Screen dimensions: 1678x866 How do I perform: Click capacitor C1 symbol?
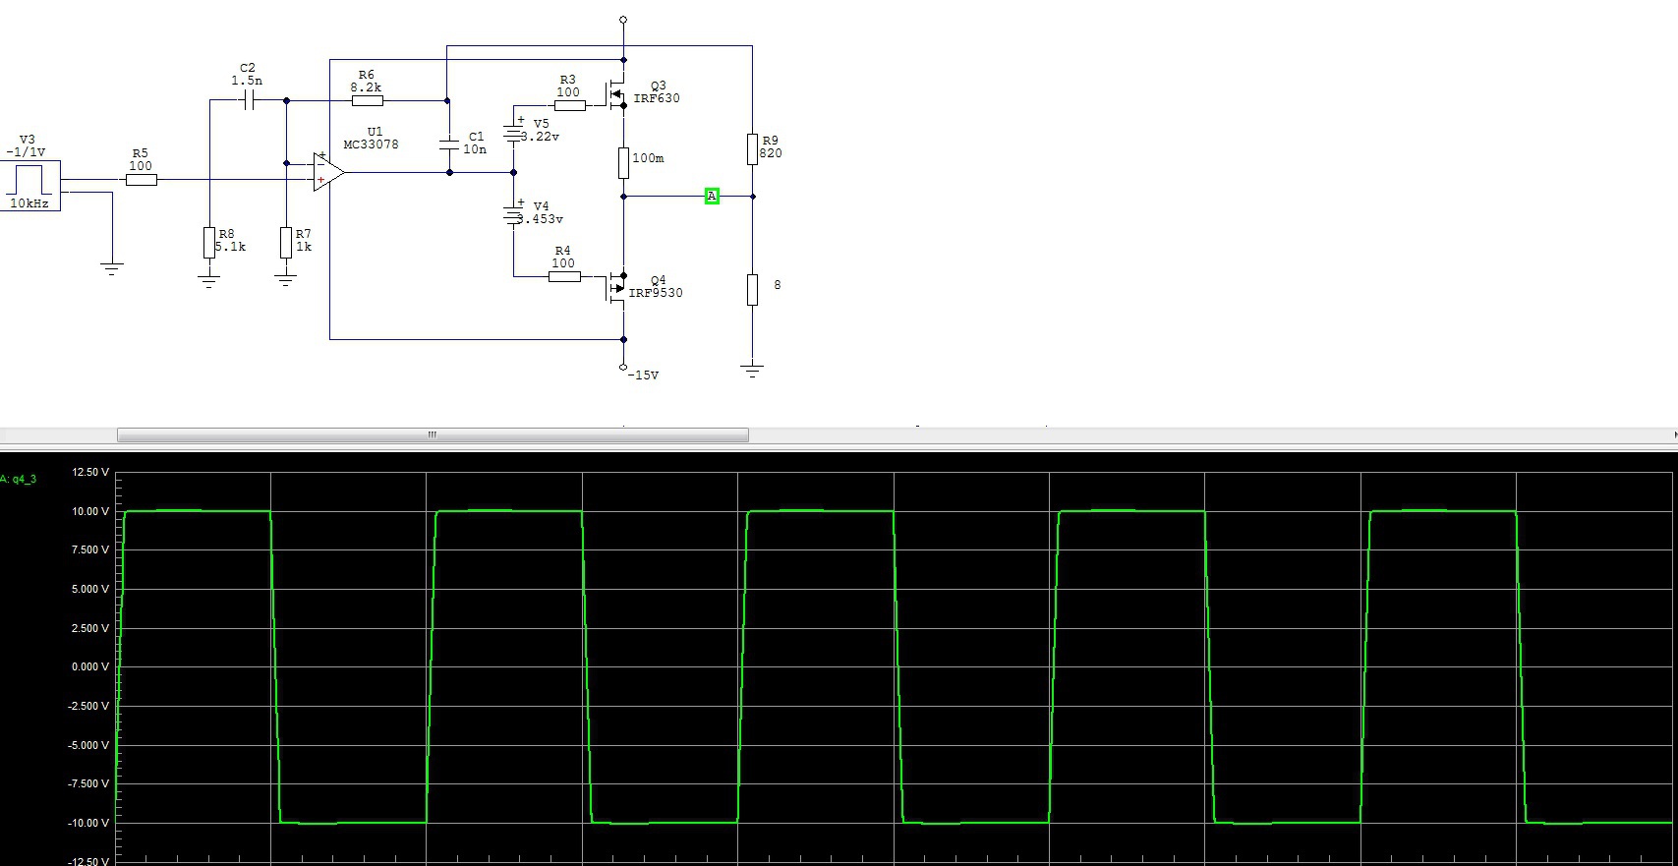[x=449, y=144]
